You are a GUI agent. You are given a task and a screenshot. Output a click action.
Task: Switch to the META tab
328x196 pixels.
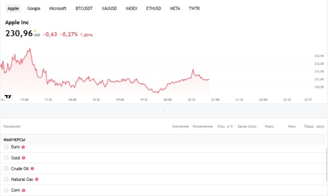(x=175, y=9)
